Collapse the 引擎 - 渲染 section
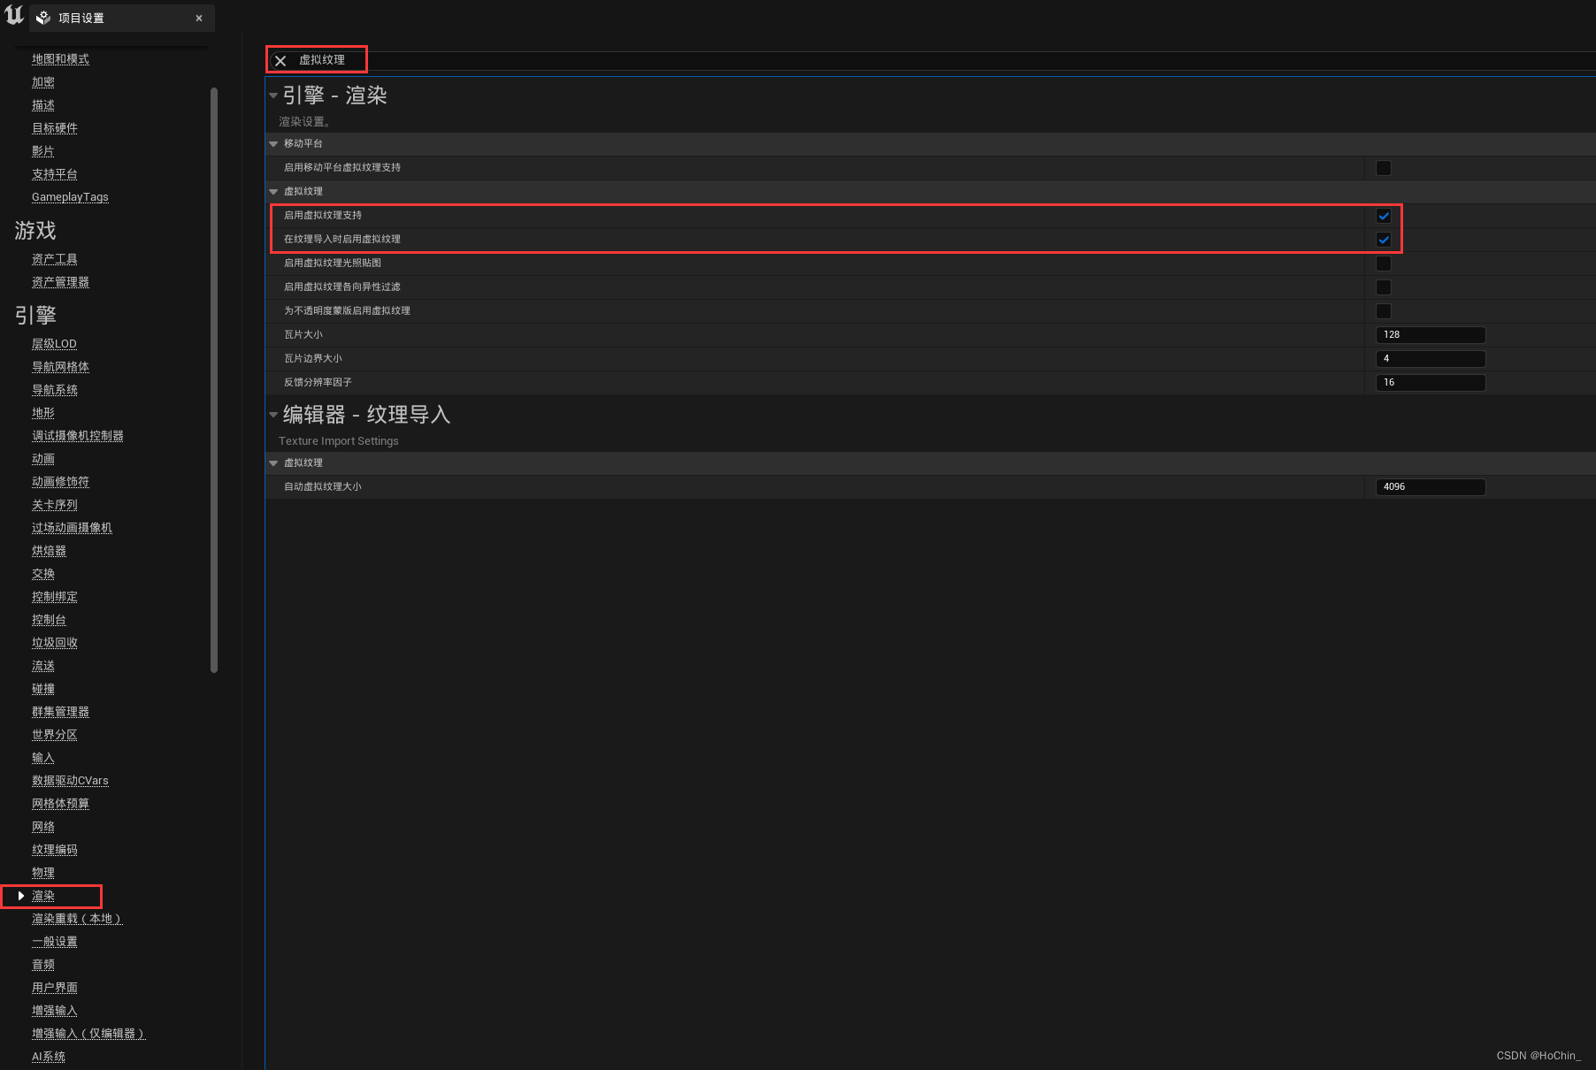 (x=273, y=96)
